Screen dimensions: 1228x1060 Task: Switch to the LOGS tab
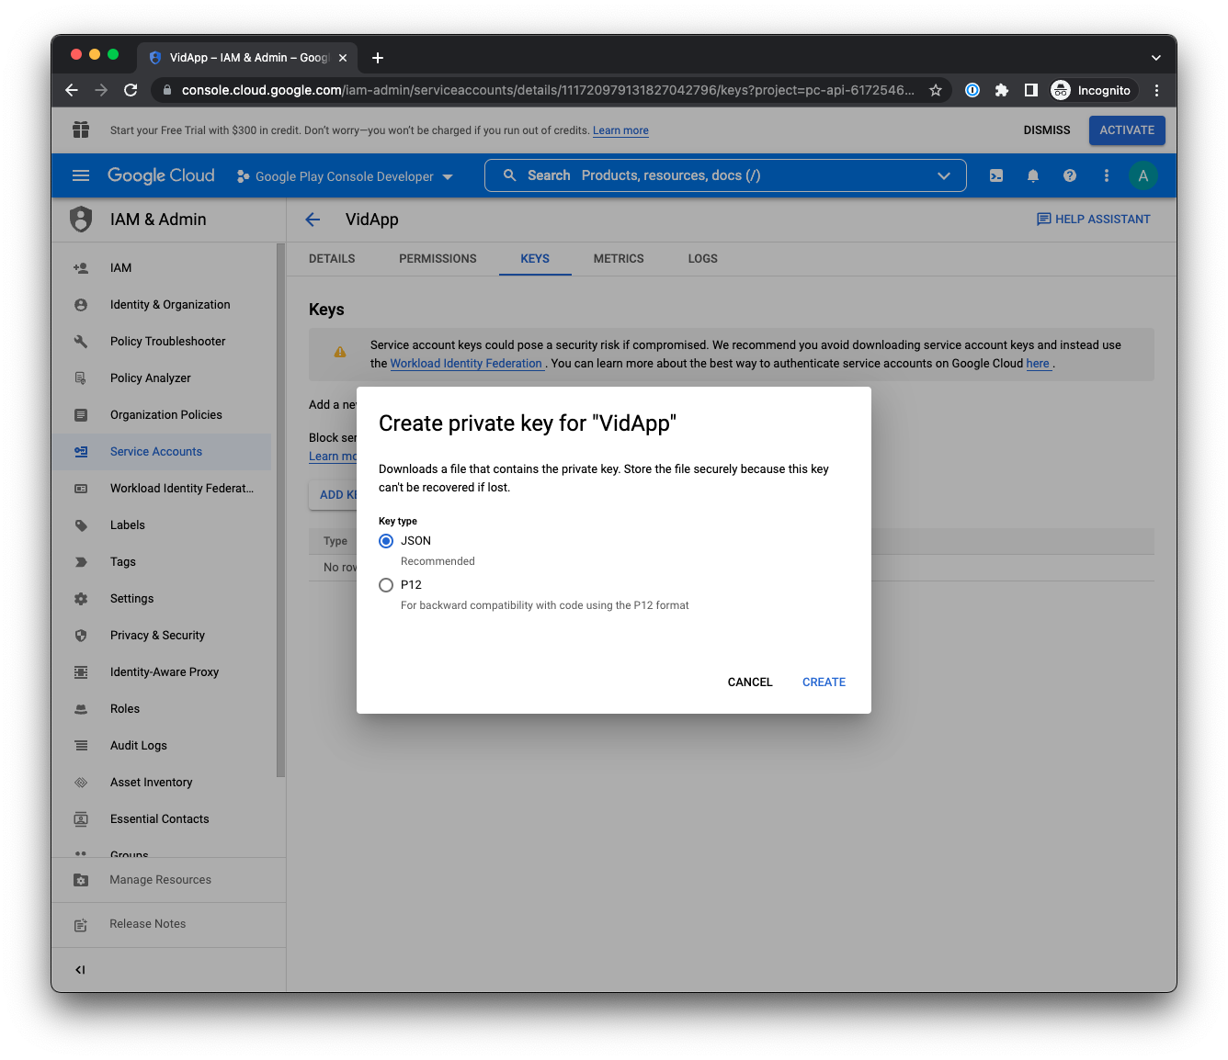click(x=703, y=259)
